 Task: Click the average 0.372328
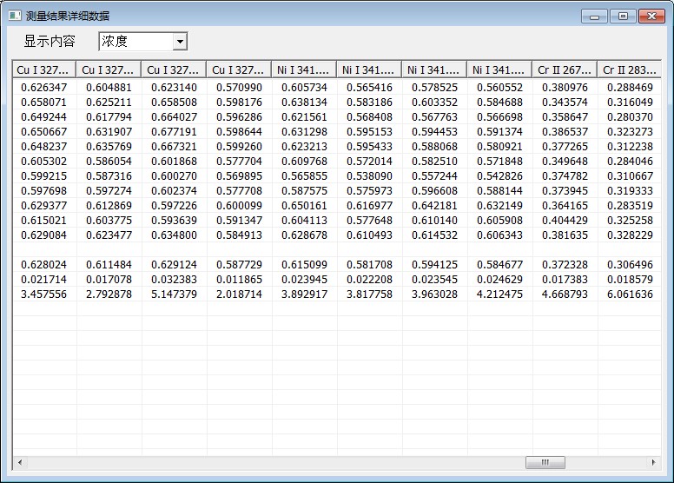(565, 264)
